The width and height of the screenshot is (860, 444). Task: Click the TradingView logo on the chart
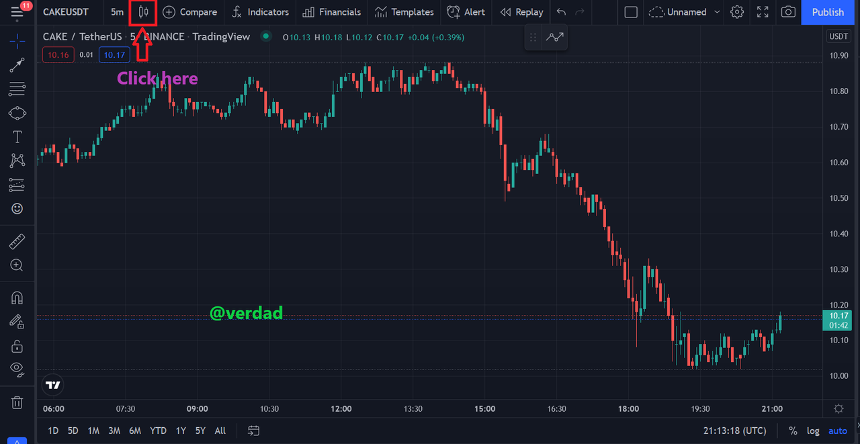click(x=53, y=385)
